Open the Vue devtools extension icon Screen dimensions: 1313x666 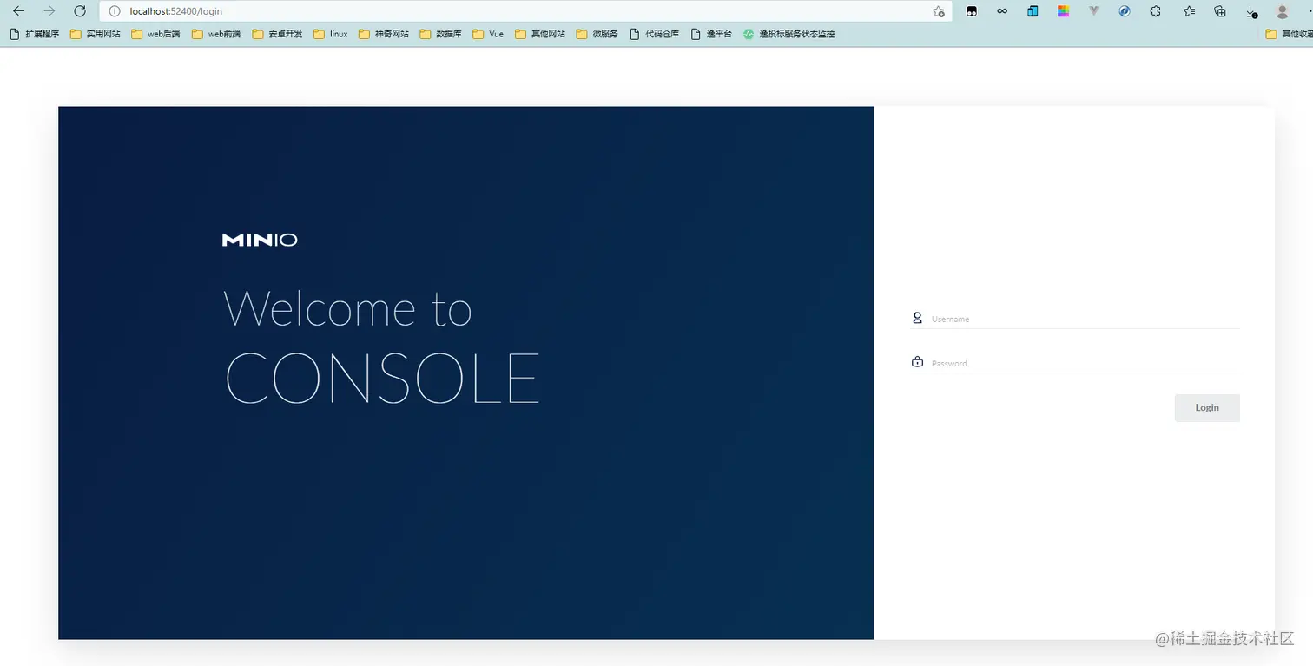(x=1094, y=11)
